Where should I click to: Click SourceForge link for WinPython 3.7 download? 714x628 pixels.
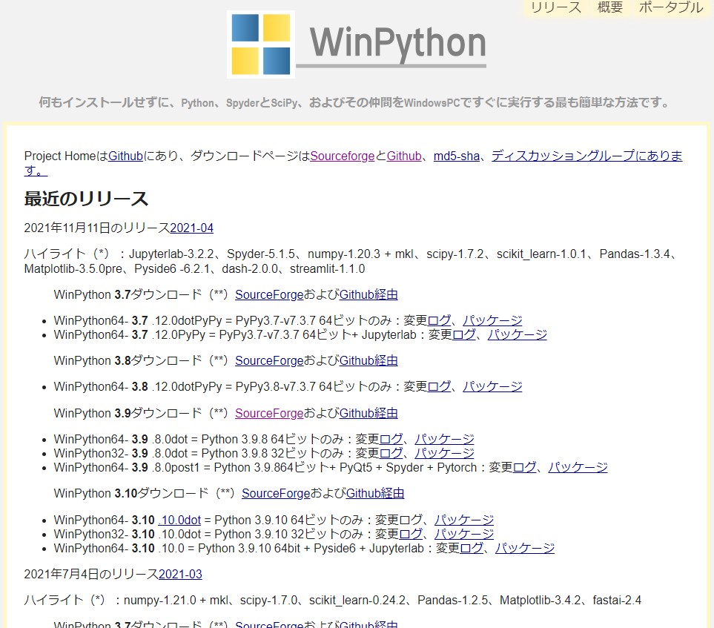[x=269, y=294]
